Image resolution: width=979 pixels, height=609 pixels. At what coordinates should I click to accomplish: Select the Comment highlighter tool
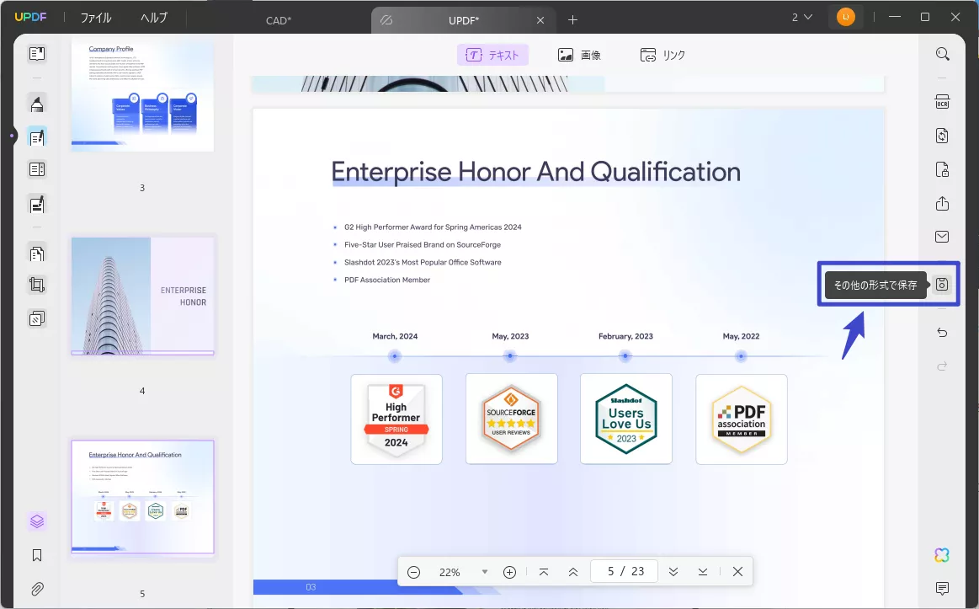(37, 104)
